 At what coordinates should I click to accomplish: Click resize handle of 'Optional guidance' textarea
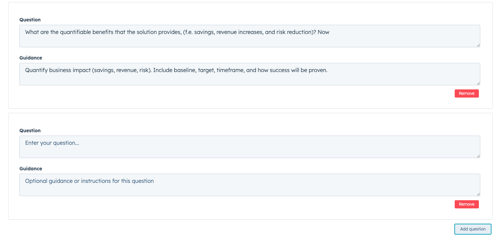click(x=478, y=194)
